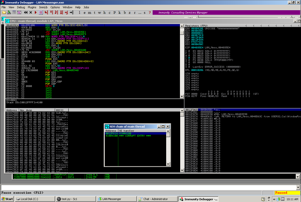Image resolution: width=301 pixels, height=202 pixels.
Task: Click disassembly pane vertical scrollbar up arrow
Action: pyautogui.click(x=182, y=26)
